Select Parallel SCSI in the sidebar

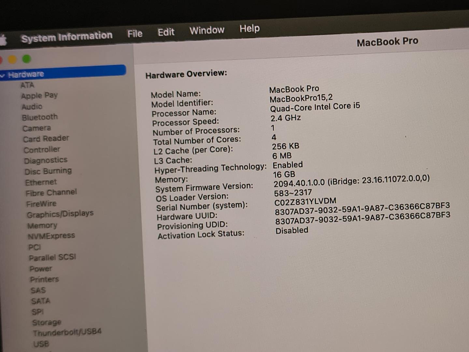pos(52,257)
